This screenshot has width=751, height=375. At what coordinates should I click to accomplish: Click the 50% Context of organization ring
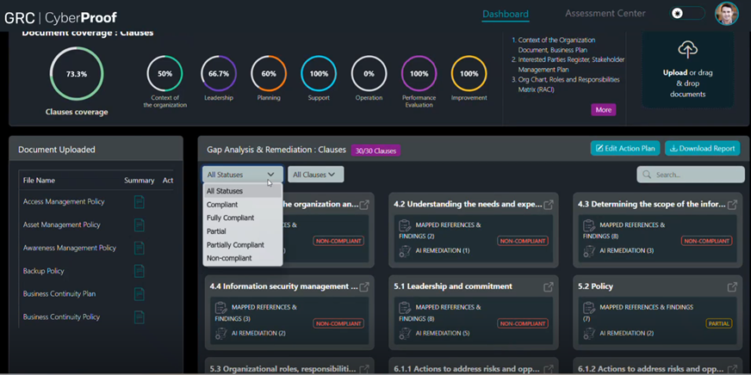point(164,74)
